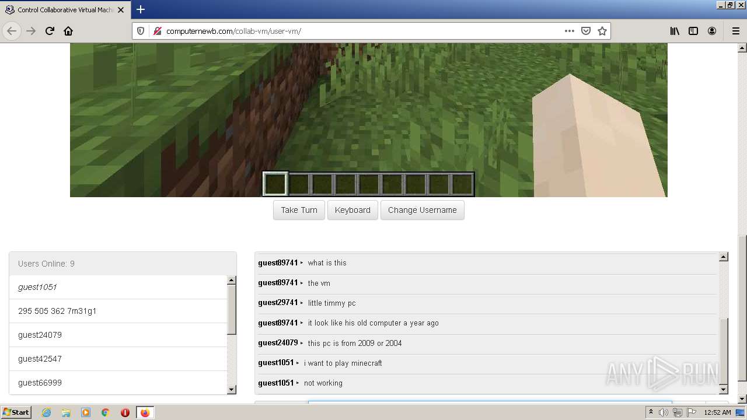Viewport: 747px width, 420px height.
Task: Open network status tray icon
Action: pos(678,412)
